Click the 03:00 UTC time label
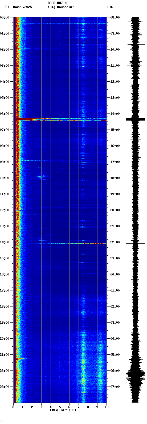This screenshot has width=147, height=424. coord(115,323)
